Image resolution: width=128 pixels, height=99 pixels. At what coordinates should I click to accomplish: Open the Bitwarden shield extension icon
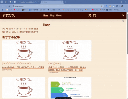click(x=113, y=6)
